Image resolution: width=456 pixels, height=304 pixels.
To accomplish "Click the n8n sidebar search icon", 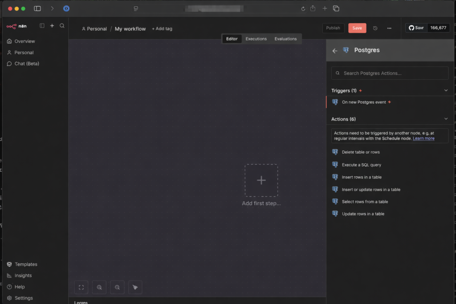I will 62,26.
